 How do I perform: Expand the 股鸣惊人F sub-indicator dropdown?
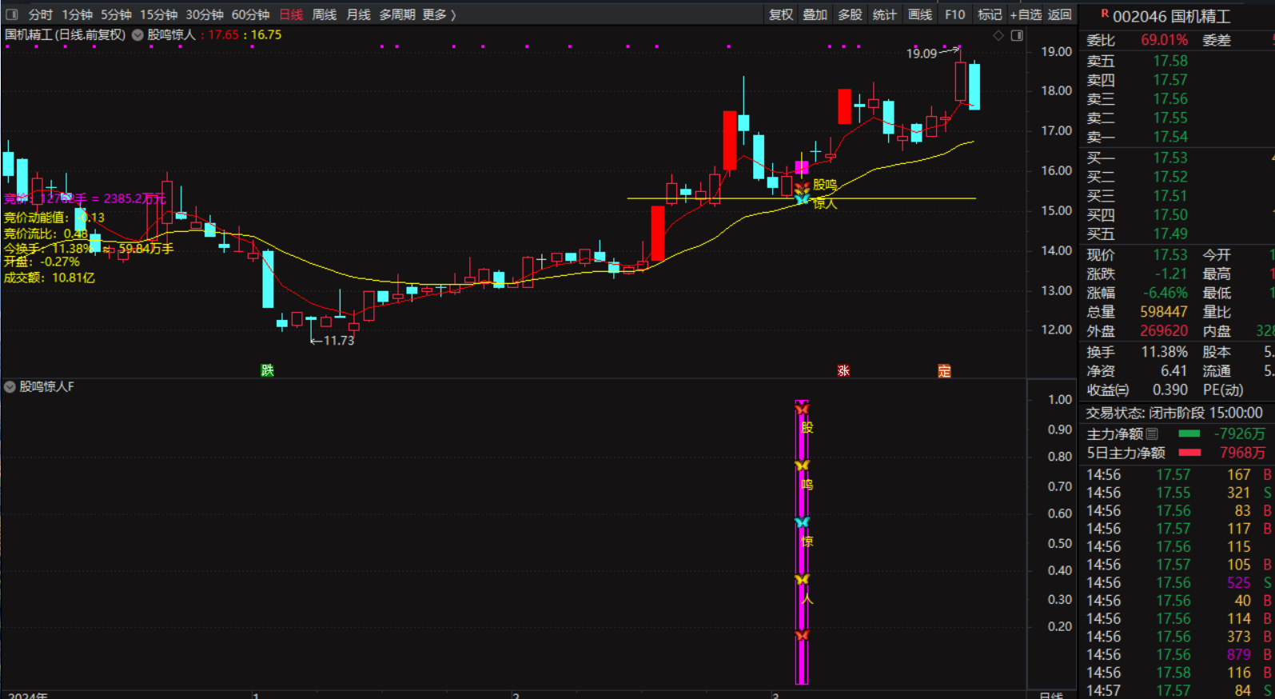(10, 387)
